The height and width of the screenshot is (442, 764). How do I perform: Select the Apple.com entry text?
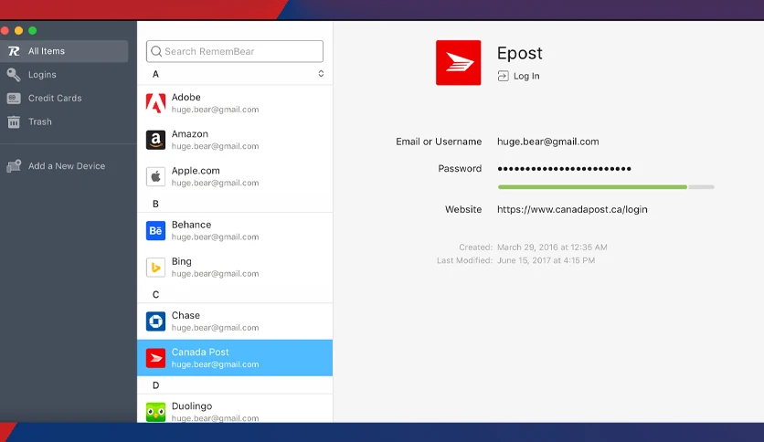pos(215,176)
